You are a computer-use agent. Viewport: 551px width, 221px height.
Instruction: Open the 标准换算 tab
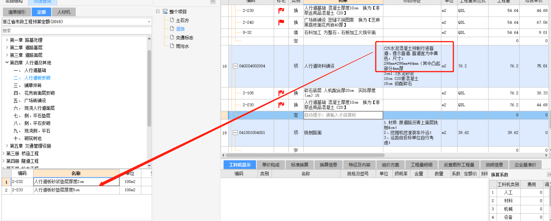(x=299, y=165)
